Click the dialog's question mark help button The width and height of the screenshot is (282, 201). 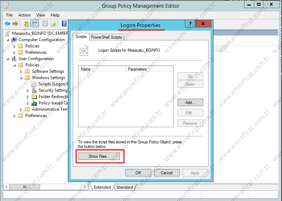[190, 24]
